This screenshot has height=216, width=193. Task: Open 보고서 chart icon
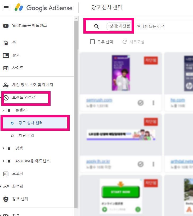[x=6, y=174]
